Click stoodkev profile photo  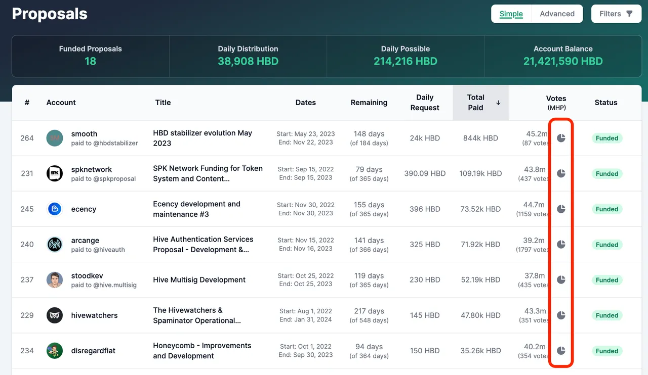click(x=55, y=279)
